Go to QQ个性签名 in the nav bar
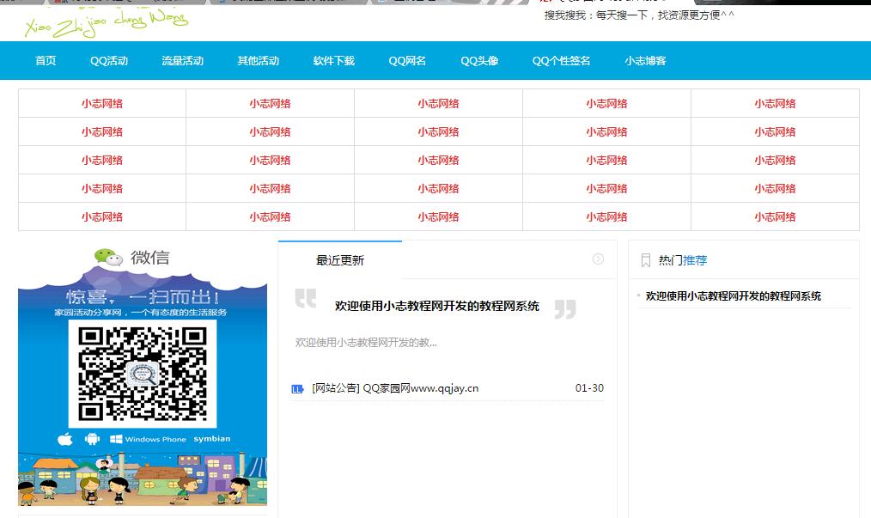Screen dimensions: 871x518 click(561, 61)
